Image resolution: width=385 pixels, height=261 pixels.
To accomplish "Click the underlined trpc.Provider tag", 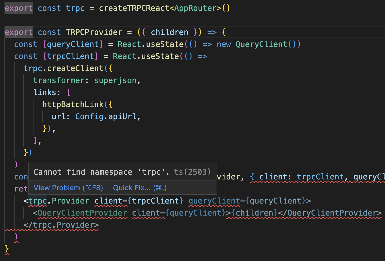I will (58, 201).
